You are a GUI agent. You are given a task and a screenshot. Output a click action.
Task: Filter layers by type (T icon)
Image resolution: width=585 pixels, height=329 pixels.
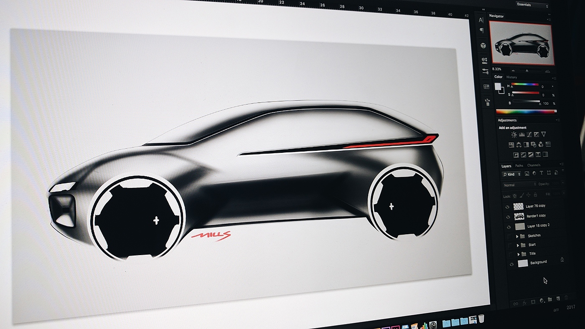(542, 173)
